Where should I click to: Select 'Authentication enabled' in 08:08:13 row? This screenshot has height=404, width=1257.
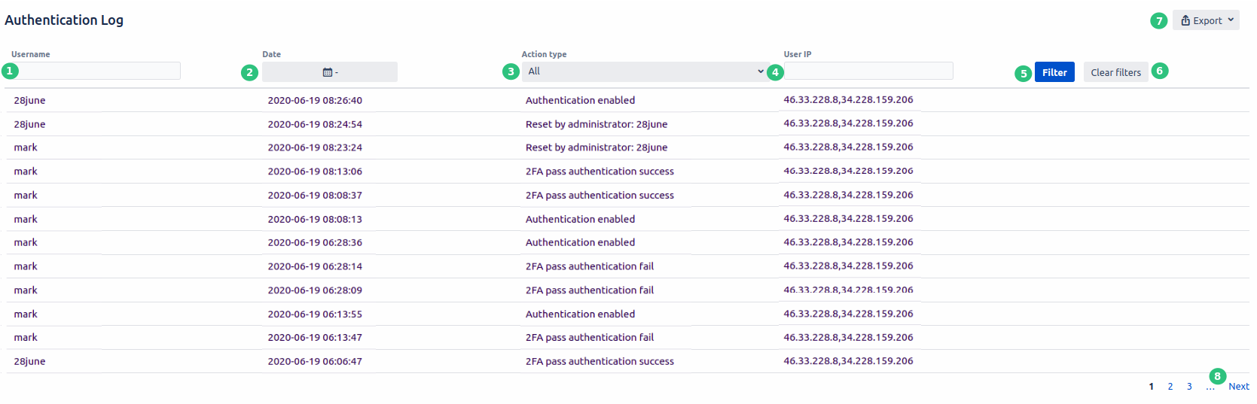(x=580, y=220)
